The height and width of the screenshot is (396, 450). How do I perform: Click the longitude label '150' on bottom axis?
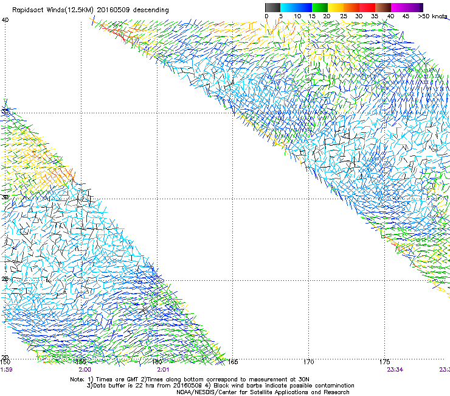coord(5,362)
